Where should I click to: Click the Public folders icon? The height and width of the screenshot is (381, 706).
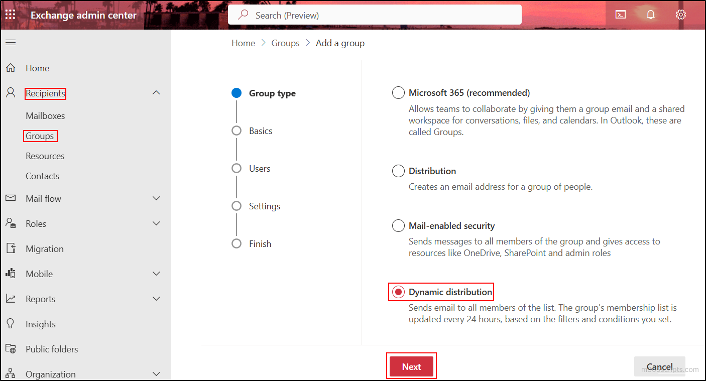tap(11, 349)
